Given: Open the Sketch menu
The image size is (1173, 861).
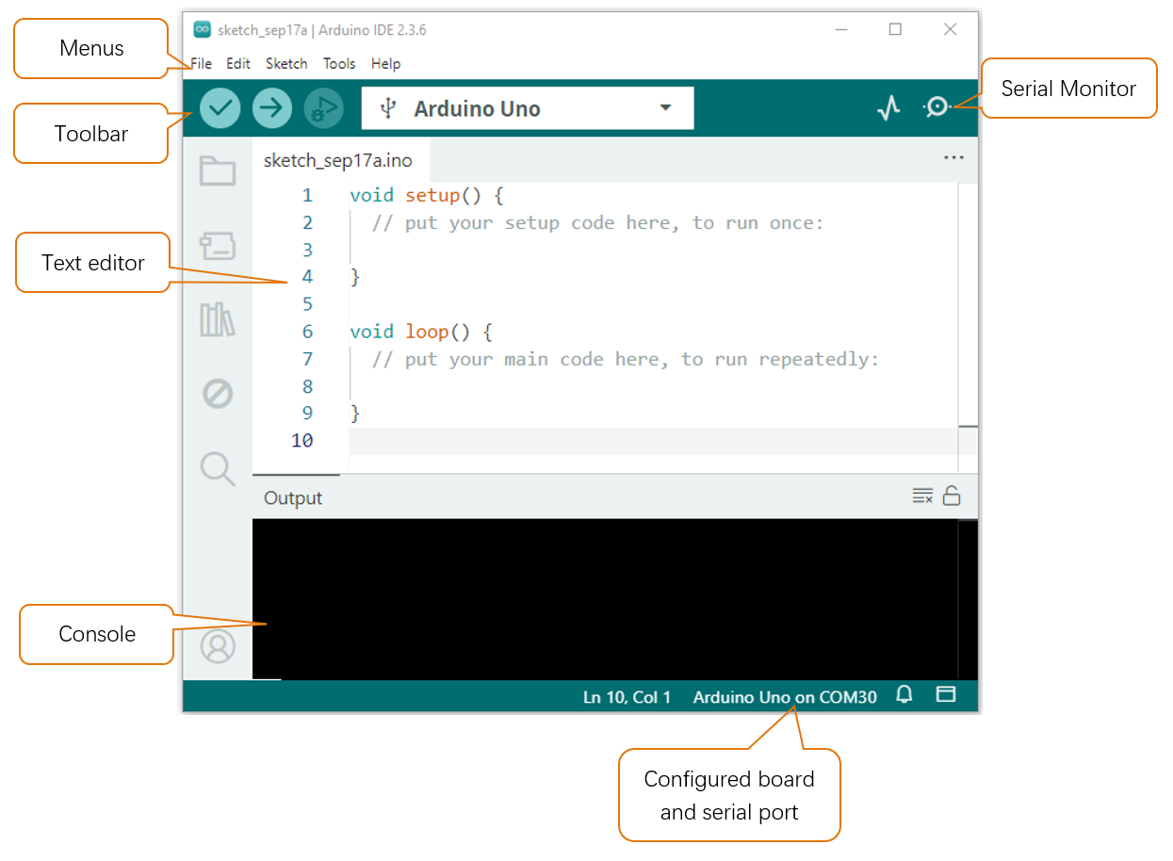Looking at the screenshot, I should [x=286, y=64].
